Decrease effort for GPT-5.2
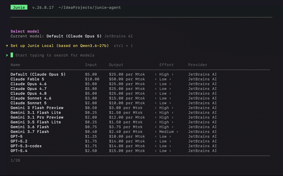The width and height of the screenshot is (283, 176). pyautogui.click(x=156, y=141)
